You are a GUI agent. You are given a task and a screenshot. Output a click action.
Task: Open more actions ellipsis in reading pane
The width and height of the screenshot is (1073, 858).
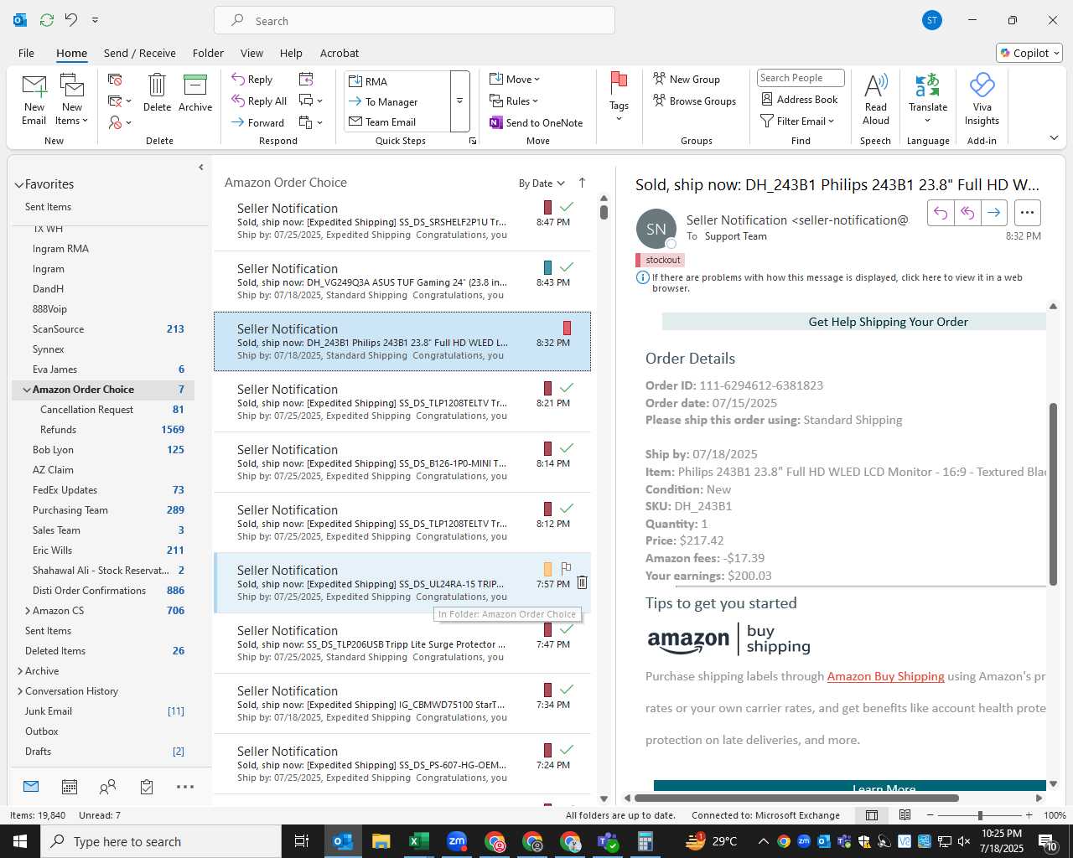1028,213
